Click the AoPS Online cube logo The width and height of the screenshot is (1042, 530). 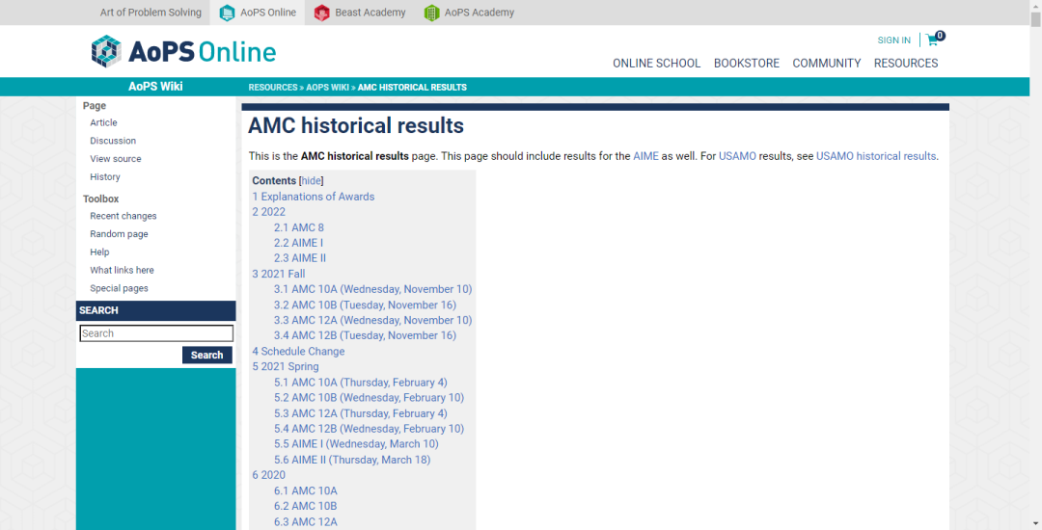[x=106, y=51]
